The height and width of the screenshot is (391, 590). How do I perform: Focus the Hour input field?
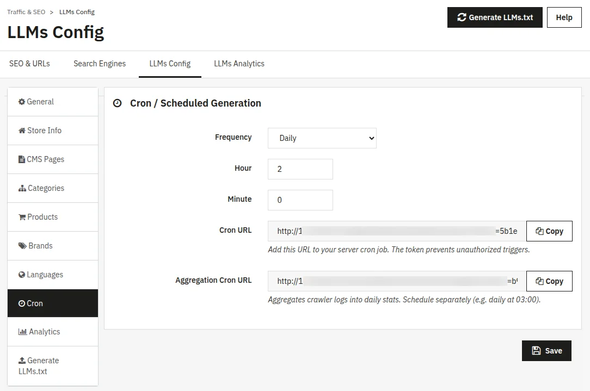(x=300, y=169)
